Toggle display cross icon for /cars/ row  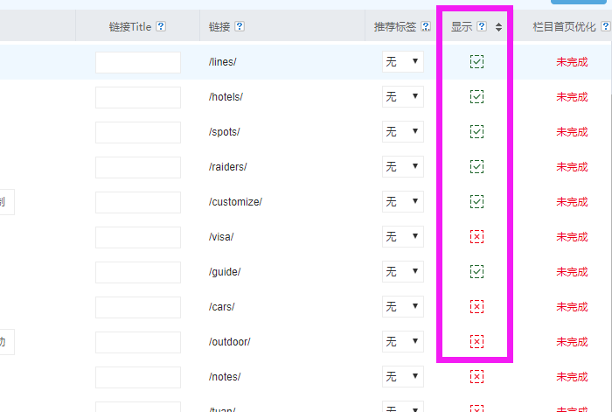click(x=476, y=306)
